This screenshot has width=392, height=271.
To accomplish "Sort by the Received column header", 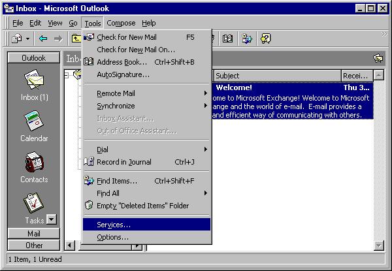I will pyautogui.click(x=357, y=76).
